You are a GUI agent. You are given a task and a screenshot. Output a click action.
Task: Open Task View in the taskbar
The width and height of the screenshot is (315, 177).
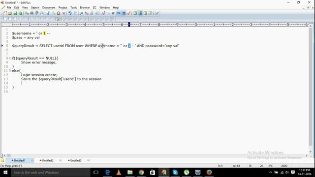coord(96,173)
